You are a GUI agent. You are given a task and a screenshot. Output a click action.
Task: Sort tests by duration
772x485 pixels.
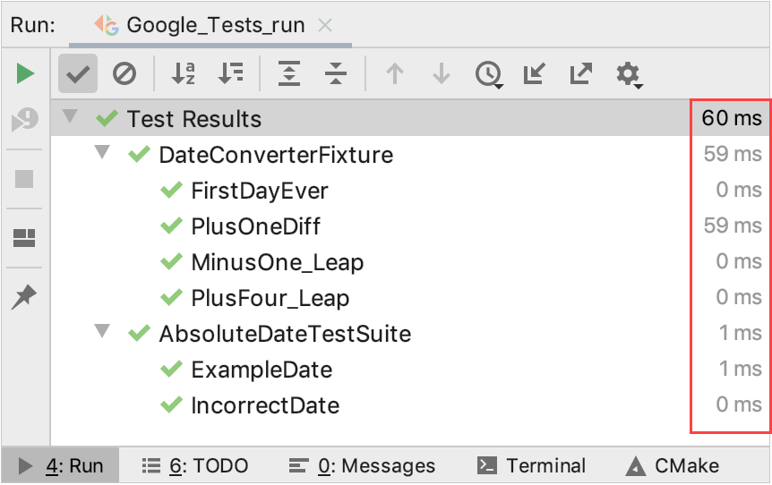230,73
